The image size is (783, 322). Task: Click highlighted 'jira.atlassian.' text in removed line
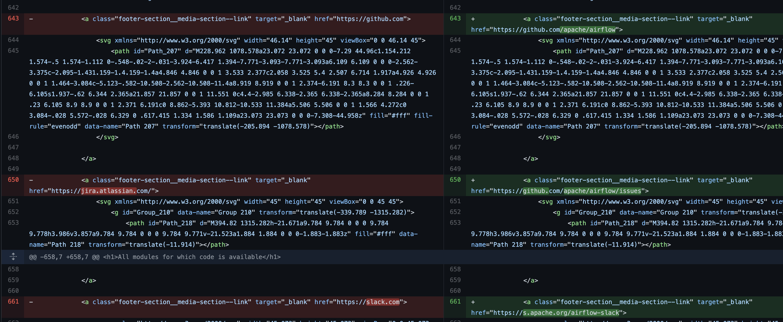coord(108,191)
